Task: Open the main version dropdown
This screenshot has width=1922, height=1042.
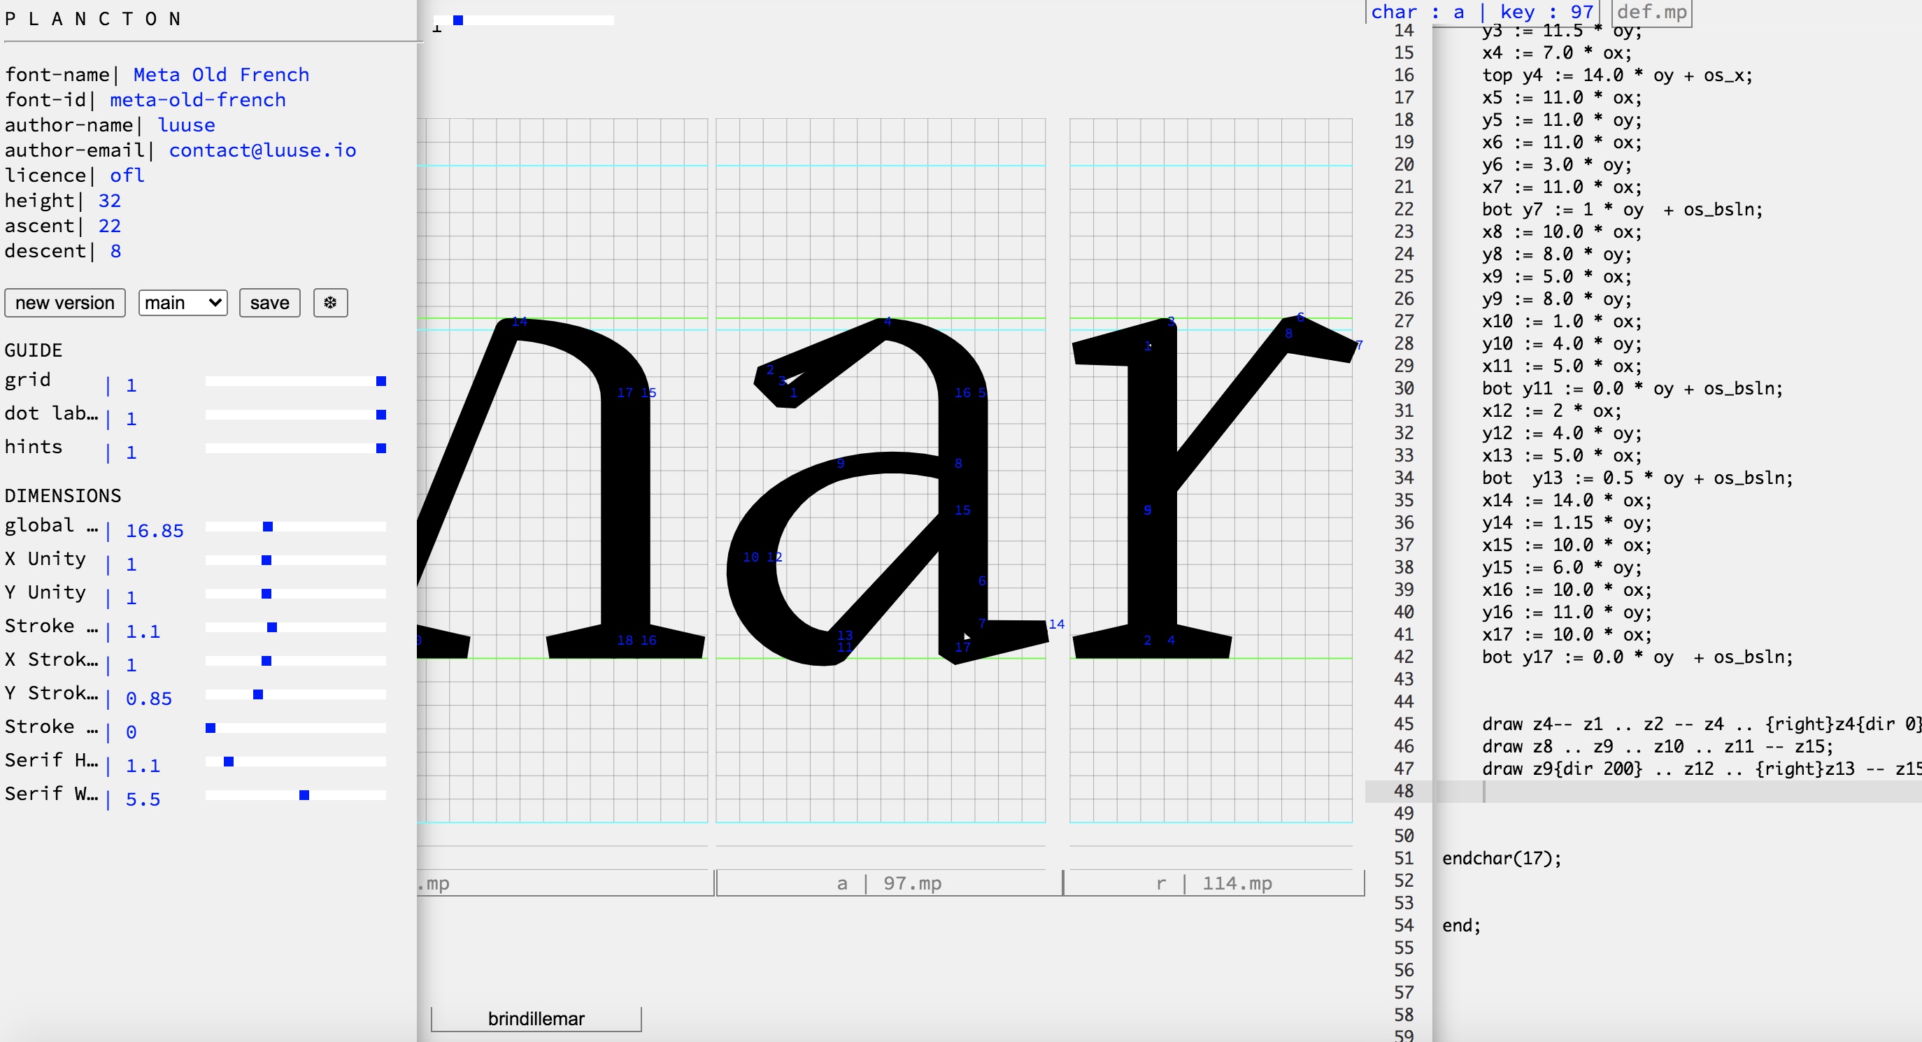Action: (183, 303)
